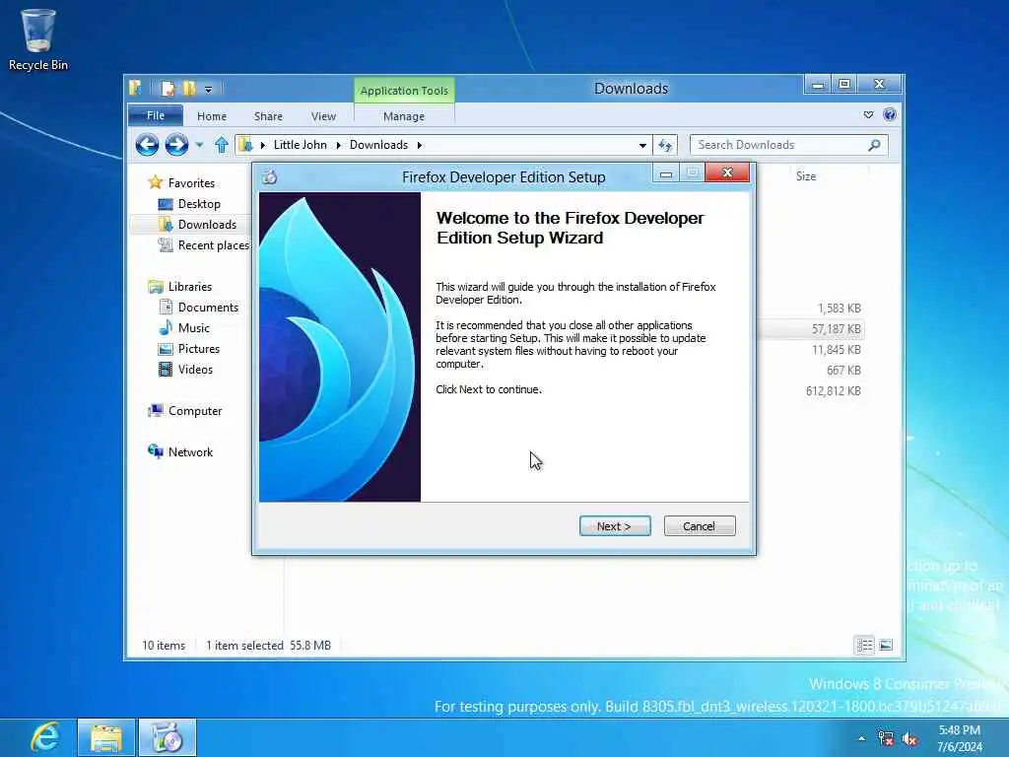Click the Firefox installer taskbar icon
This screenshot has width=1009, height=757.
168,737
